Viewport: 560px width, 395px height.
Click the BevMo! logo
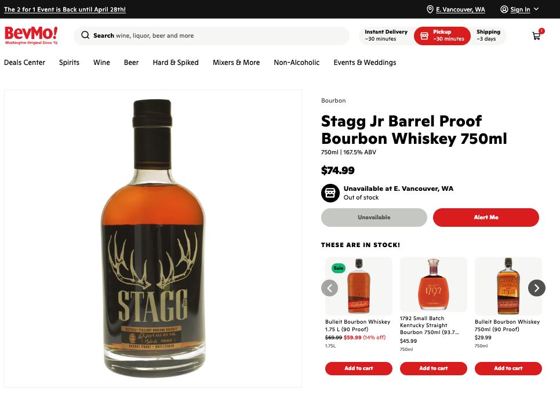point(31,35)
